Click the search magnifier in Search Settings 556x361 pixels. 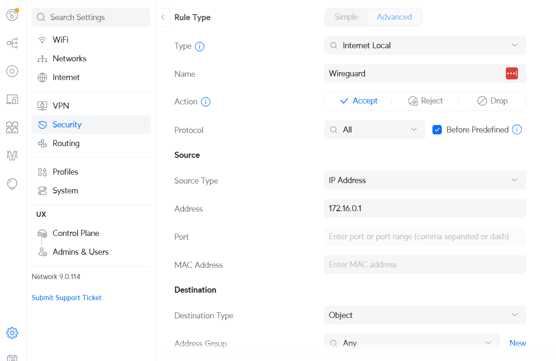pyautogui.click(x=41, y=17)
